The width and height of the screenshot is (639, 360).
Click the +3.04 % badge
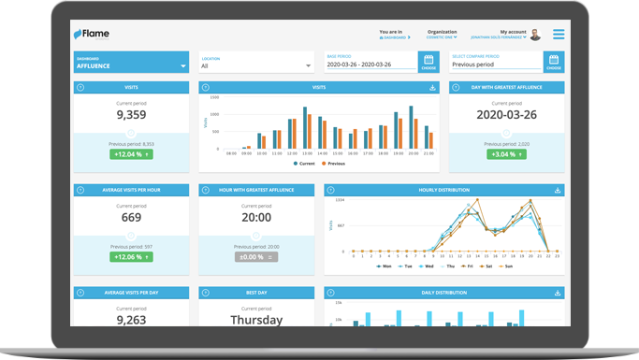[506, 154]
